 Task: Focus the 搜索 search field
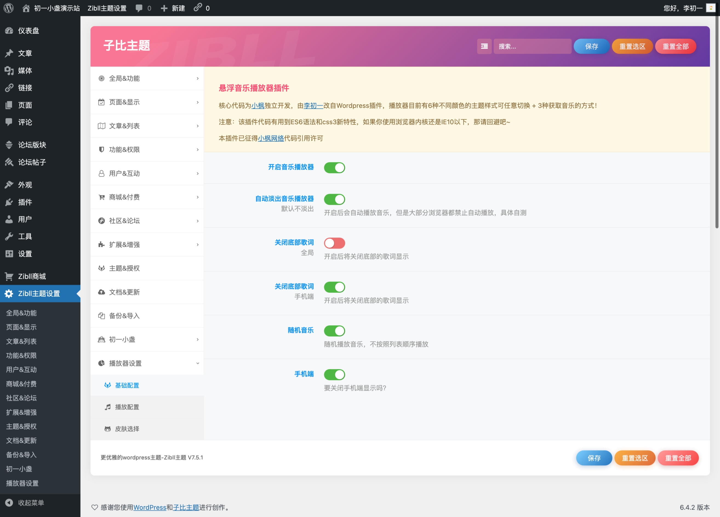(532, 46)
